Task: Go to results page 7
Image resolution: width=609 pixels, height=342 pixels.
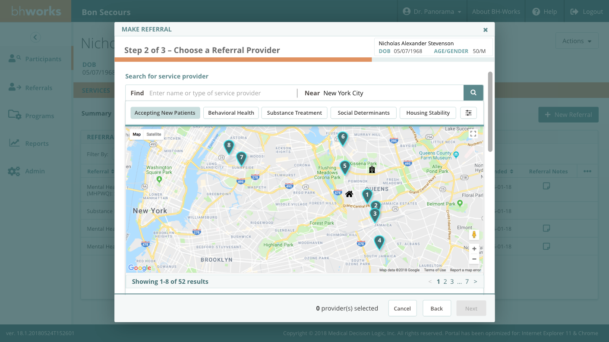Action: 467,282
